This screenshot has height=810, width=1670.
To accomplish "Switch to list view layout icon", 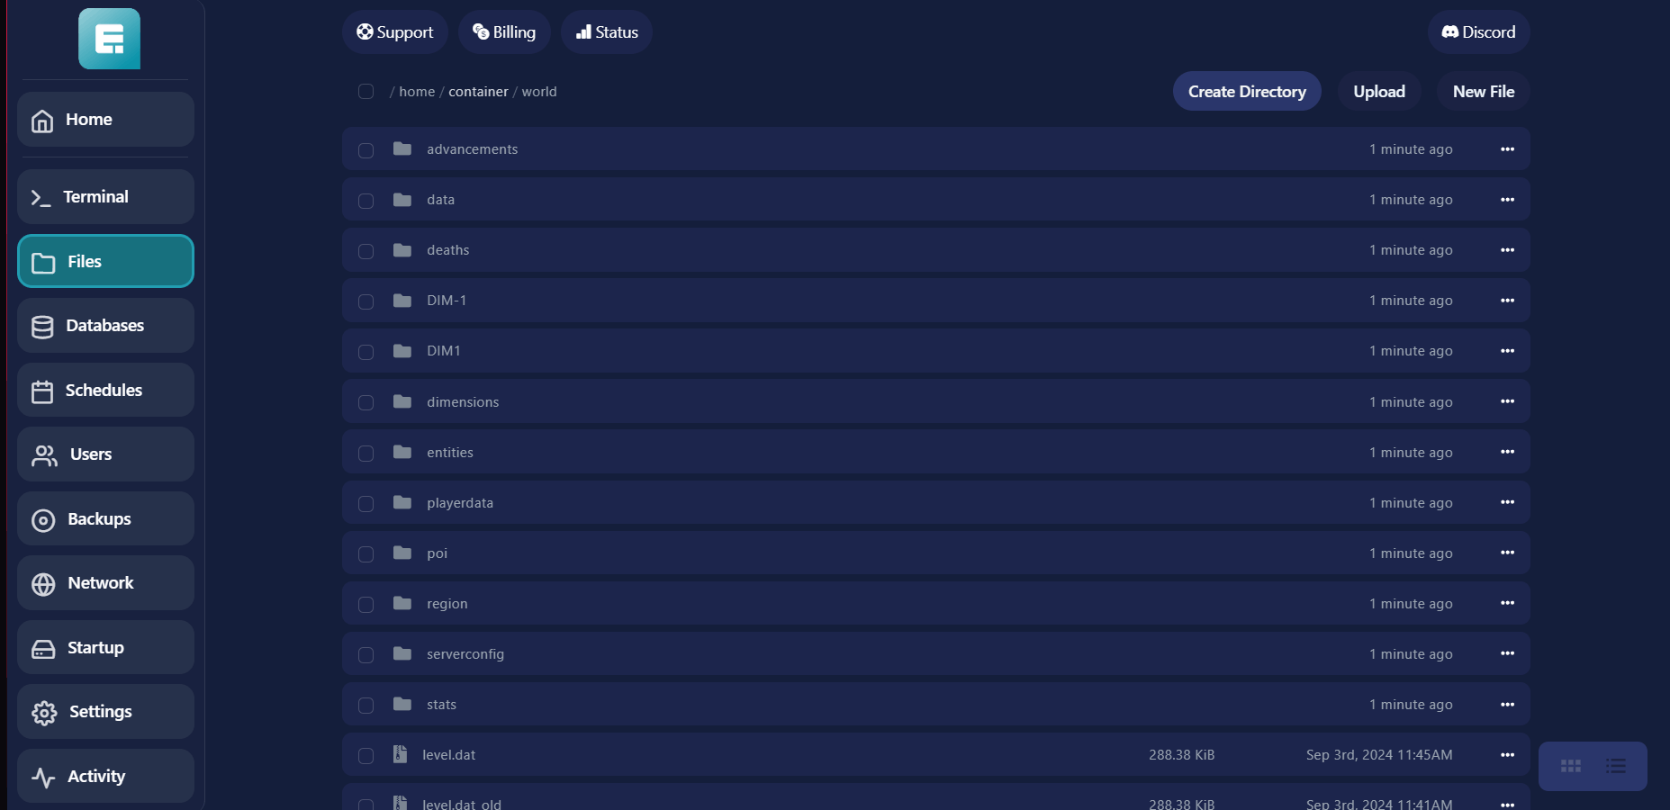I will [x=1616, y=766].
